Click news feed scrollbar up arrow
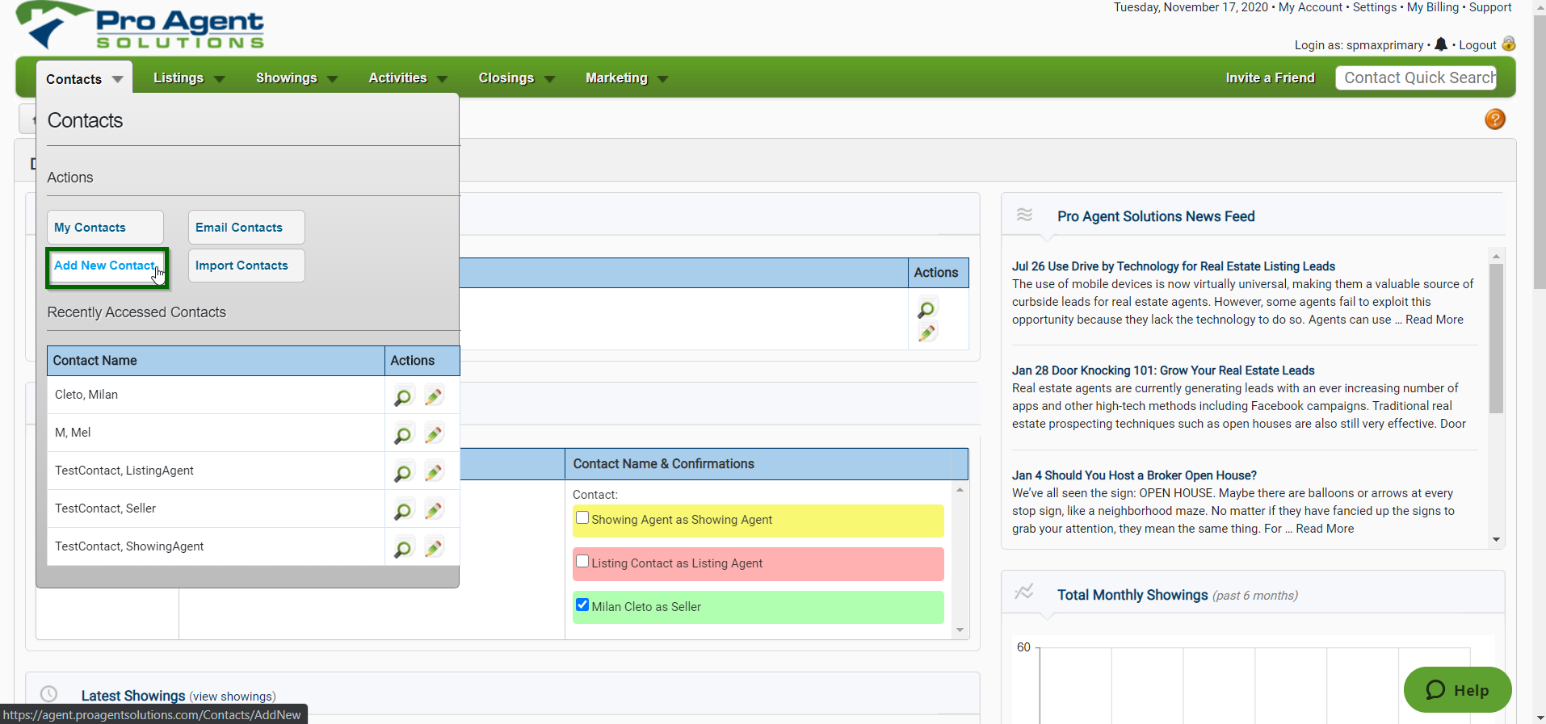This screenshot has height=724, width=1546. [1496, 256]
